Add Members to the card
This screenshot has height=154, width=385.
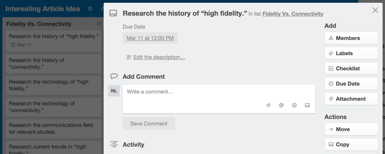pyautogui.click(x=351, y=38)
